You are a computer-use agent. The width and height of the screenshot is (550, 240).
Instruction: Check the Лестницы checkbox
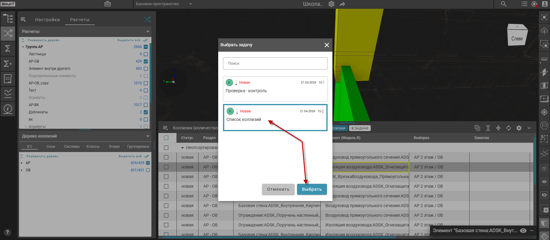coord(146,54)
